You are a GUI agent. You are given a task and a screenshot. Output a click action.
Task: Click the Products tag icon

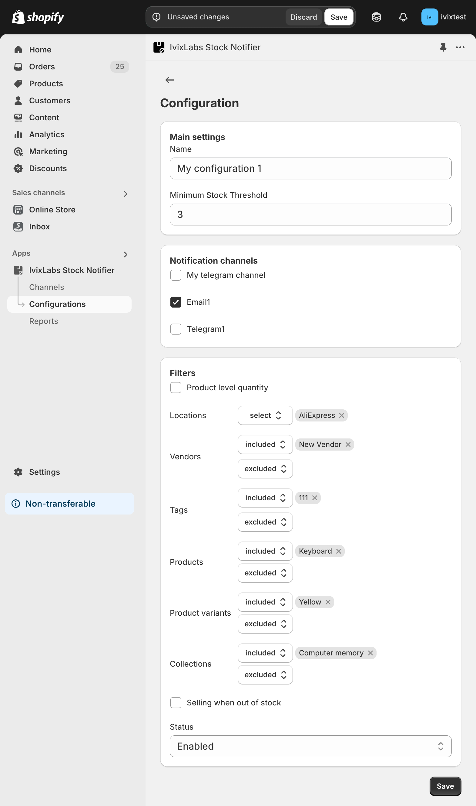pos(18,84)
